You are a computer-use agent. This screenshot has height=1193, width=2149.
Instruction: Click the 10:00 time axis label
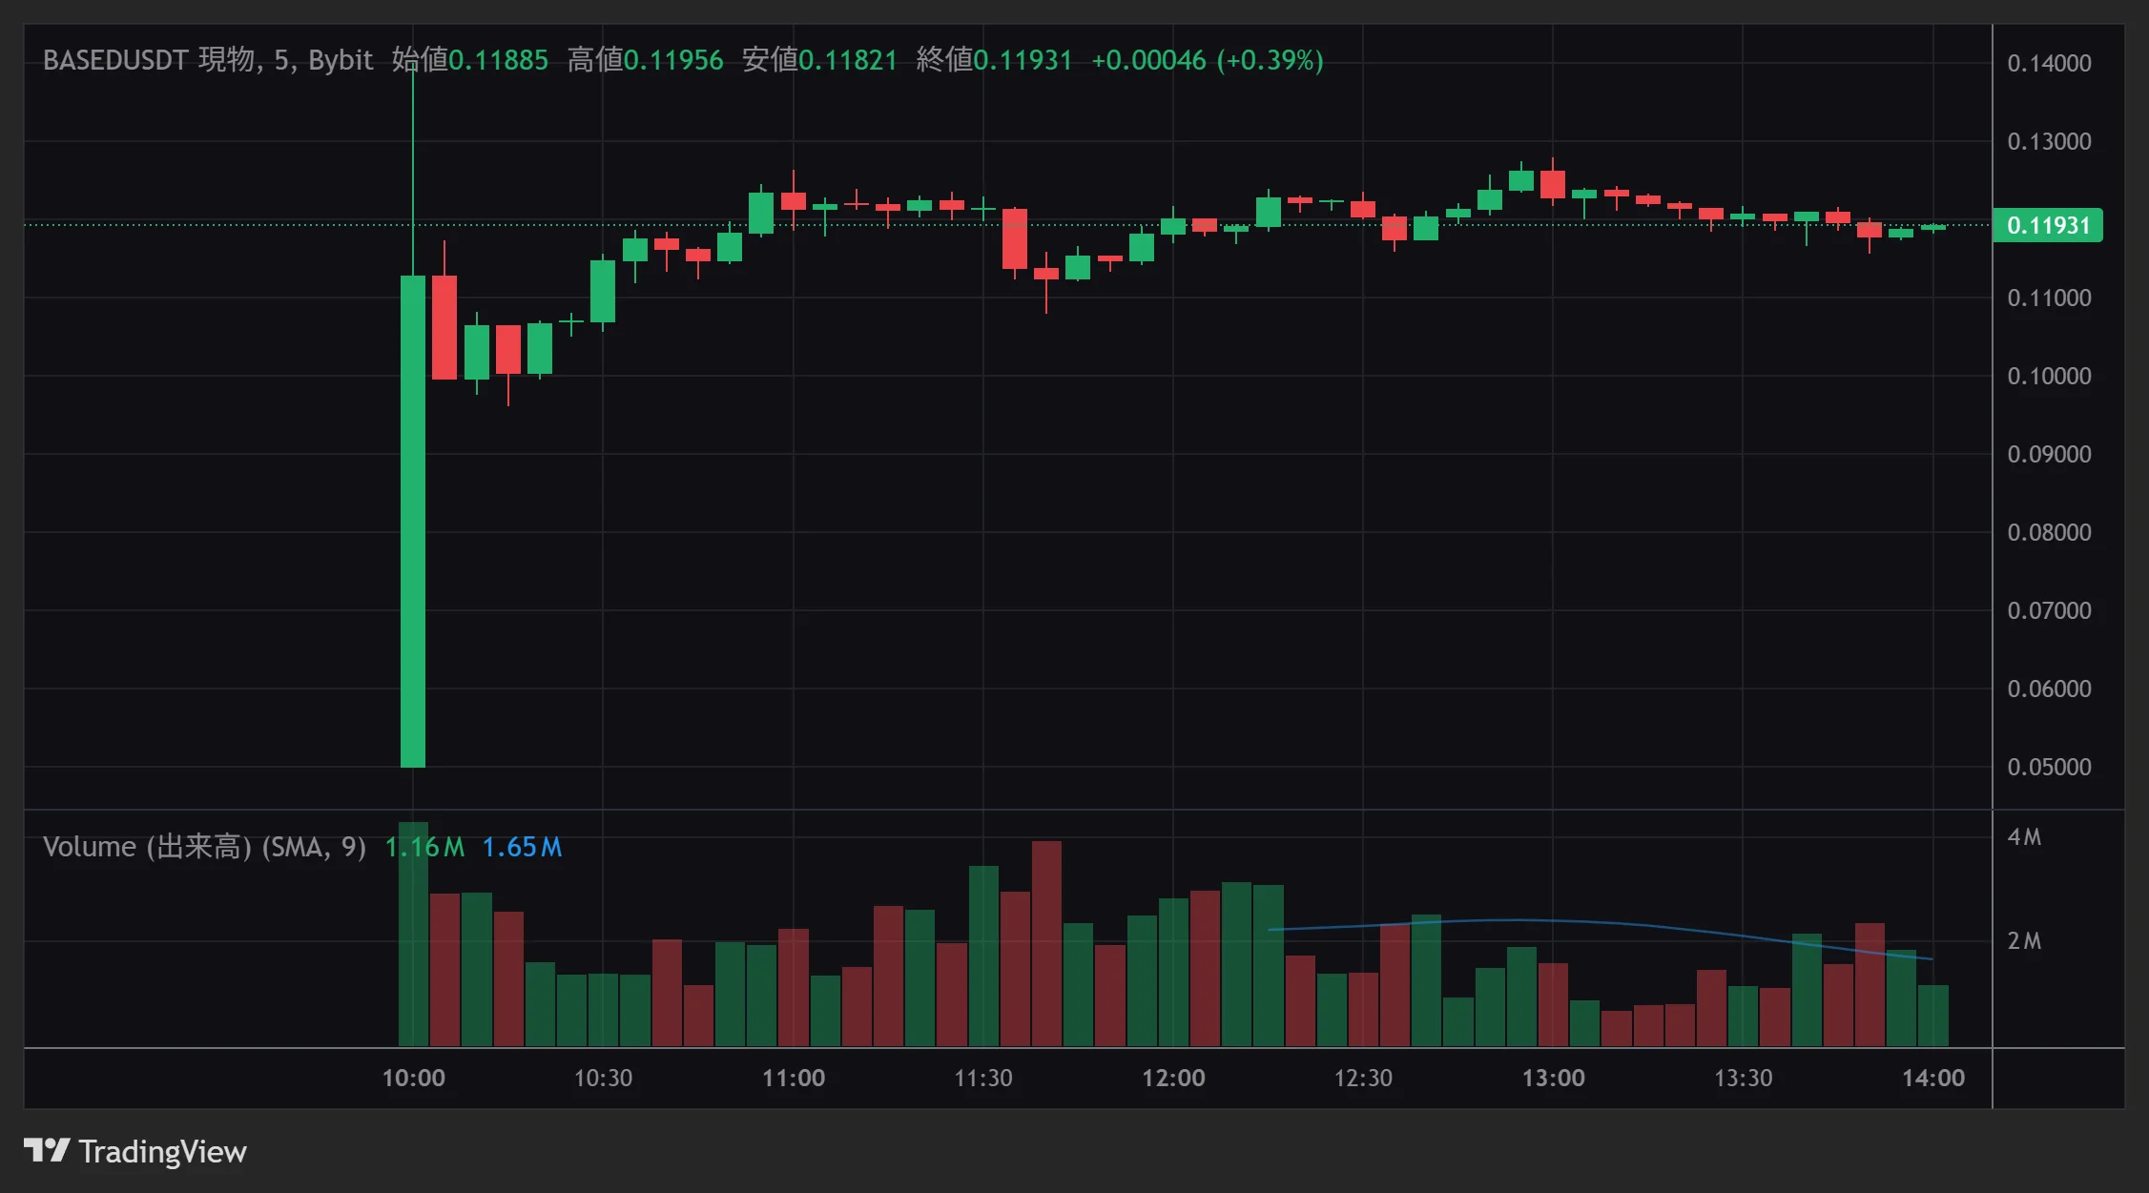413,1078
